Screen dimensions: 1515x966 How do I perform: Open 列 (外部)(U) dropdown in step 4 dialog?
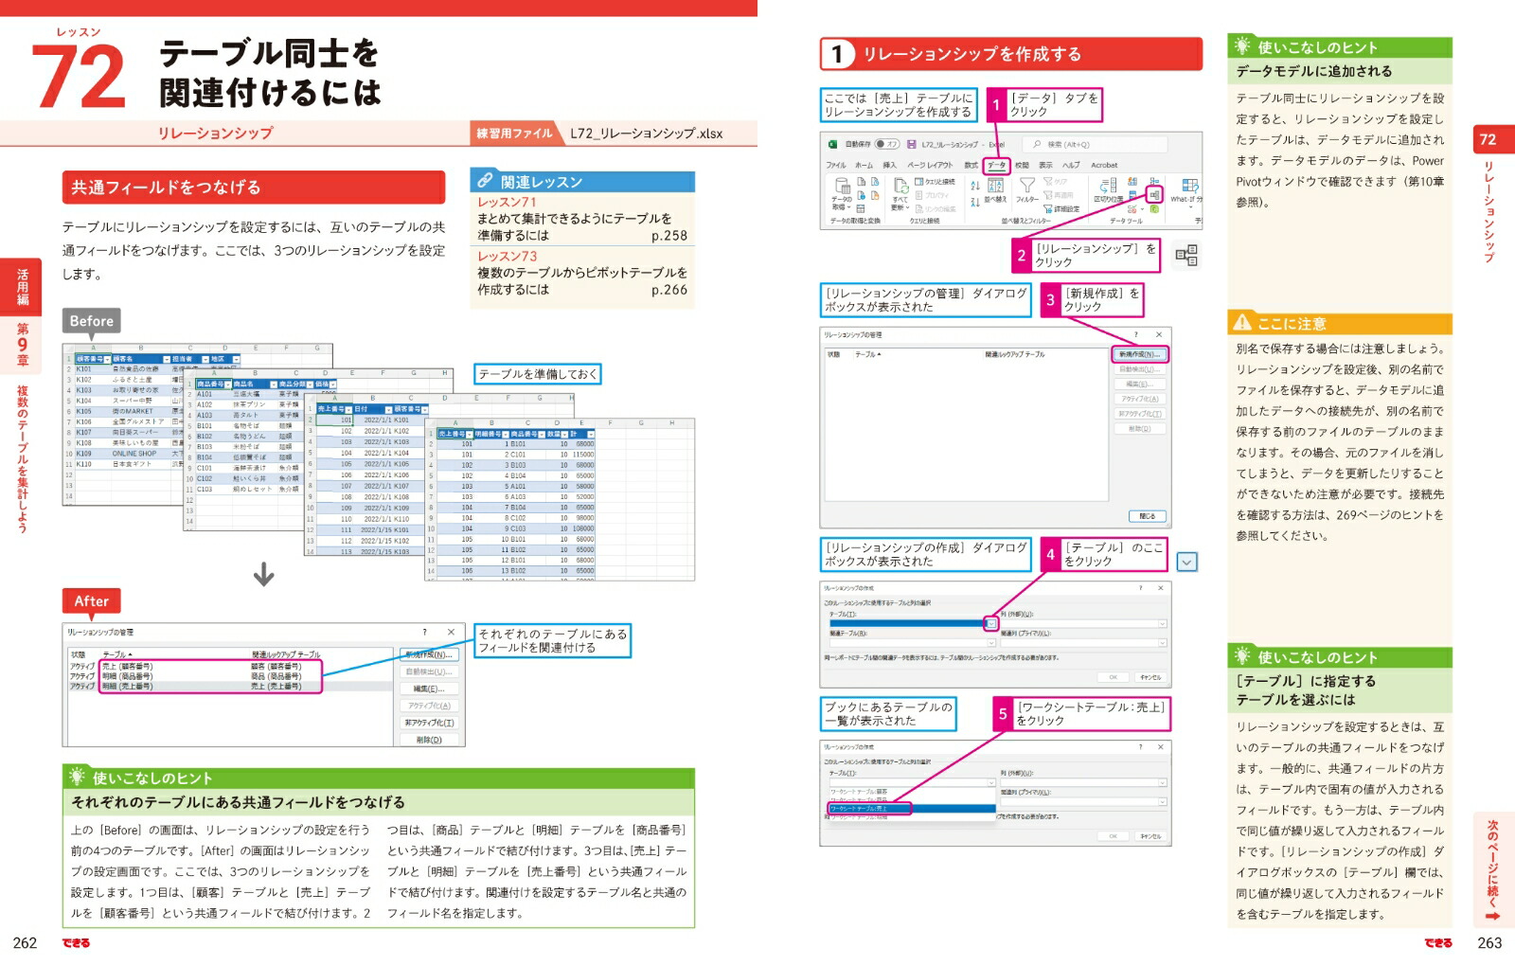1163,624
